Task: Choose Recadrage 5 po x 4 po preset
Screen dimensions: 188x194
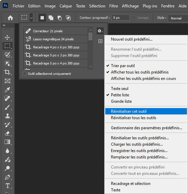Action: pyautogui.click(x=56, y=63)
